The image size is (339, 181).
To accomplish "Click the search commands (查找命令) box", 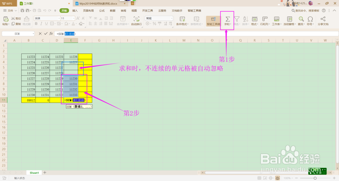I will click(x=305, y=10).
